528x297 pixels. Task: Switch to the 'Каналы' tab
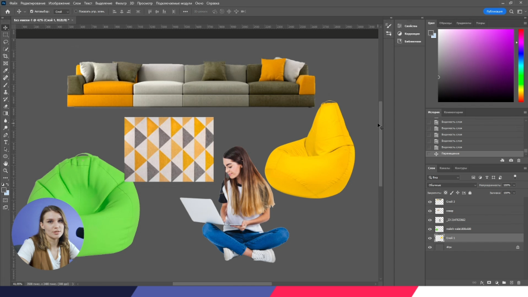pos(445,168)
